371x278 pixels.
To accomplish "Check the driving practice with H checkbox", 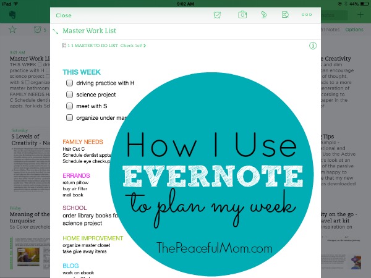I will coord(69,83).
